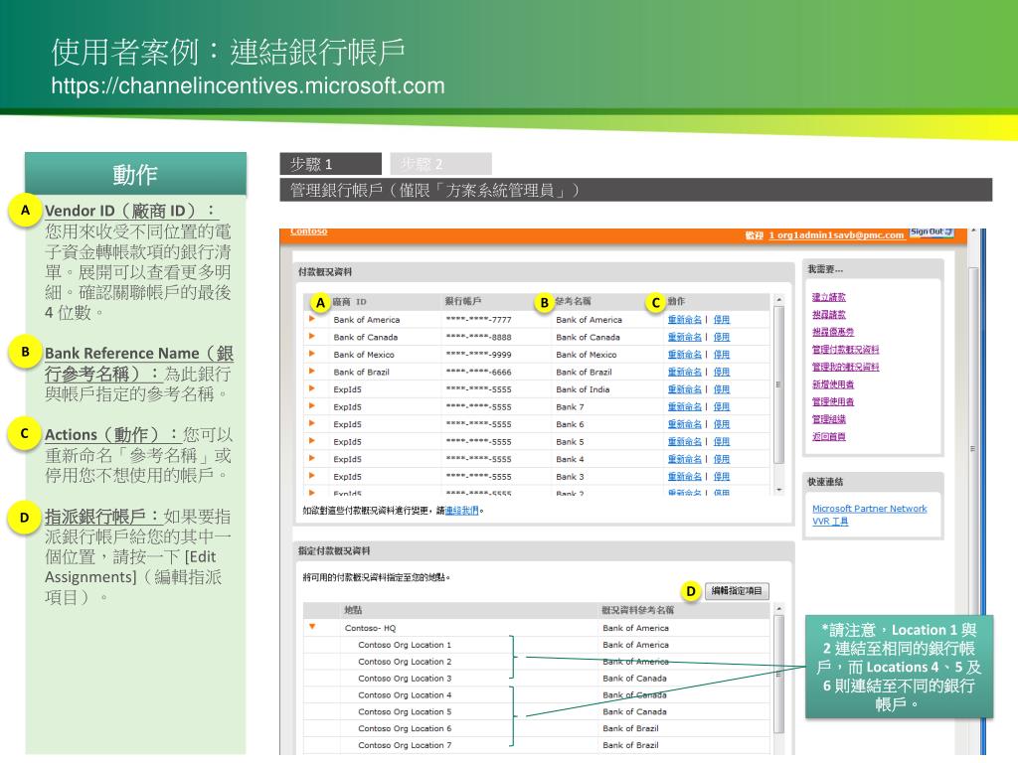Click 停用 for Bank of America
Screen dimensions: 1018x763
click(722, 320)
